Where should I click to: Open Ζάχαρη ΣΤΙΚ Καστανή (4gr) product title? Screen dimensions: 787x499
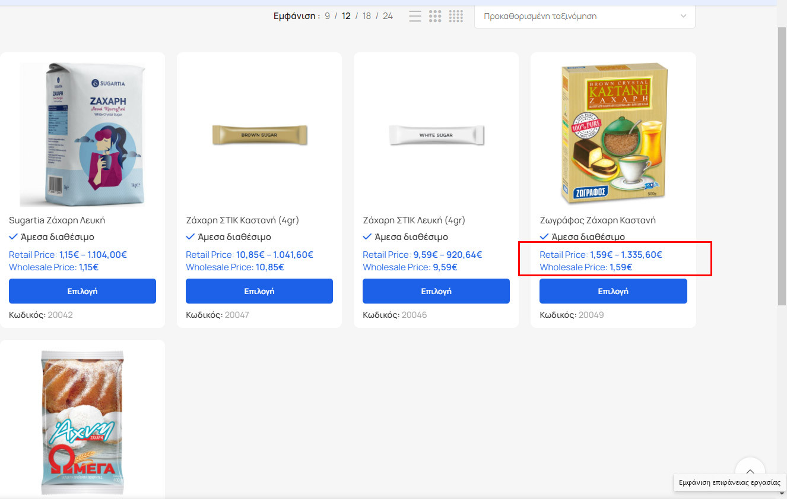click(242, 220)
